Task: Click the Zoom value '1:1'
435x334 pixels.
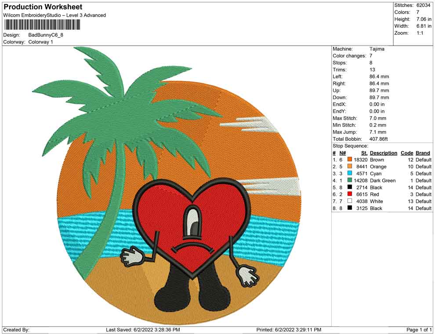Action: [x=420, y=33]
